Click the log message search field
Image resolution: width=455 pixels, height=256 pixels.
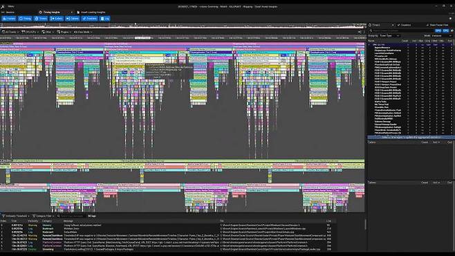[x=72, y=216]
